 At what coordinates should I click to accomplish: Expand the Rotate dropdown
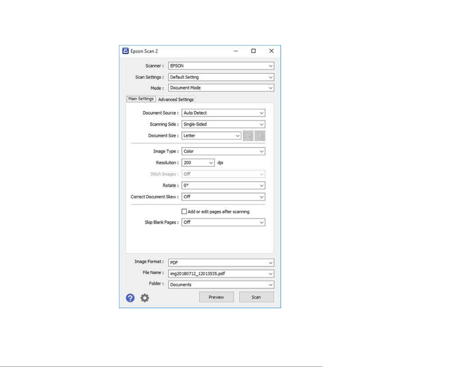click(223, 186)
